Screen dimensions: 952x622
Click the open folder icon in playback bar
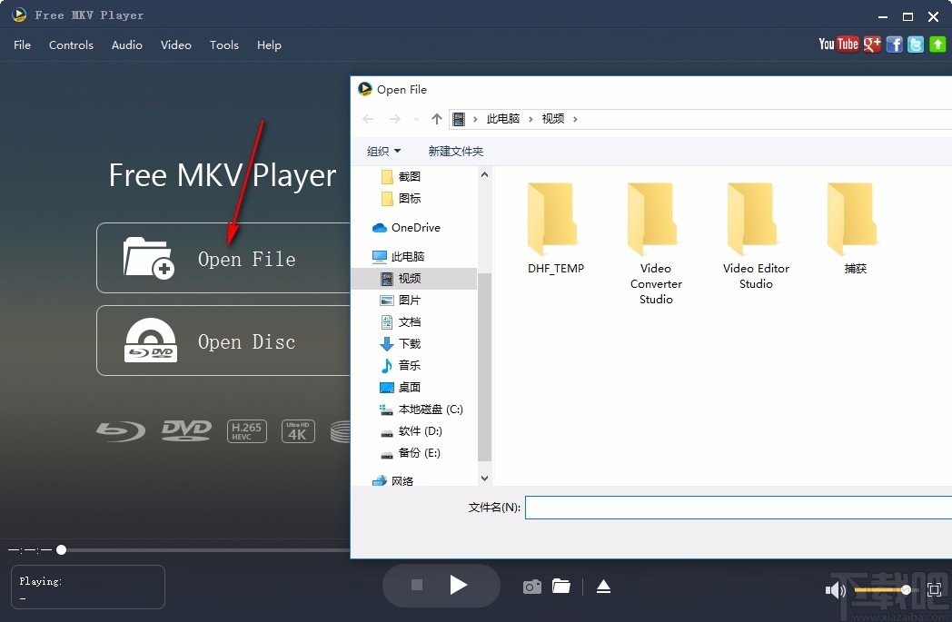(561, 587)
